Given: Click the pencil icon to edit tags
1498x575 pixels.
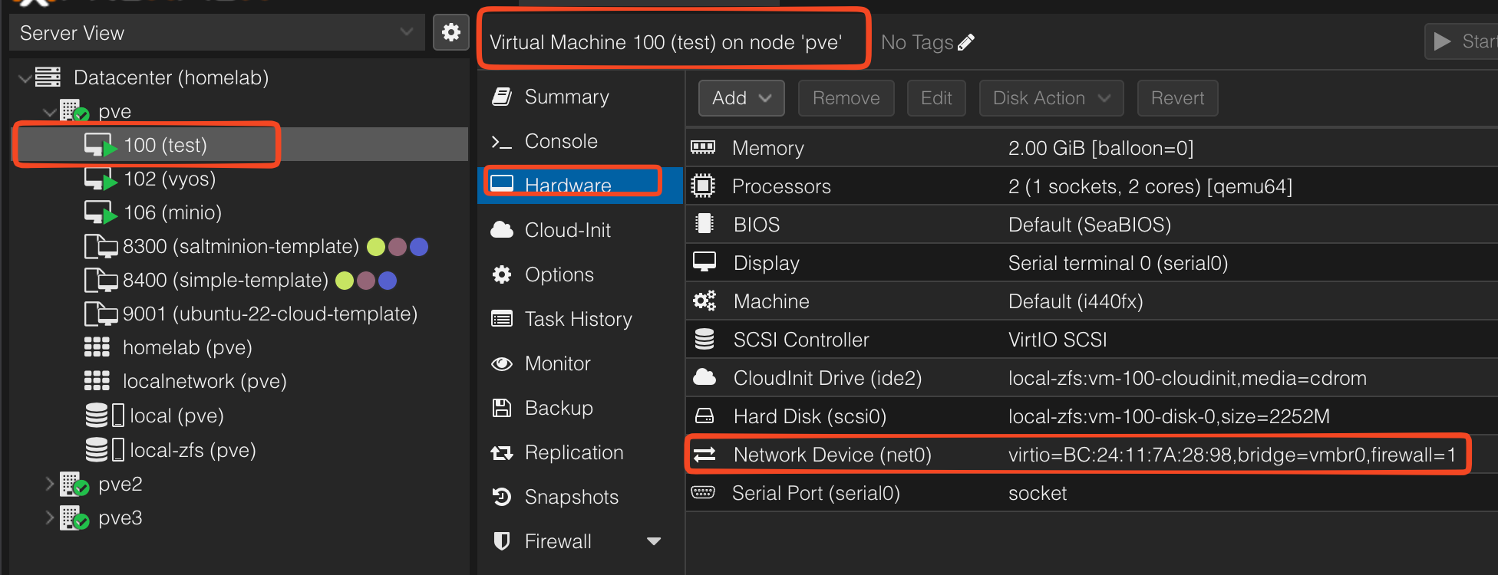Looking at the screenshot, I should [x=966, y=42].
